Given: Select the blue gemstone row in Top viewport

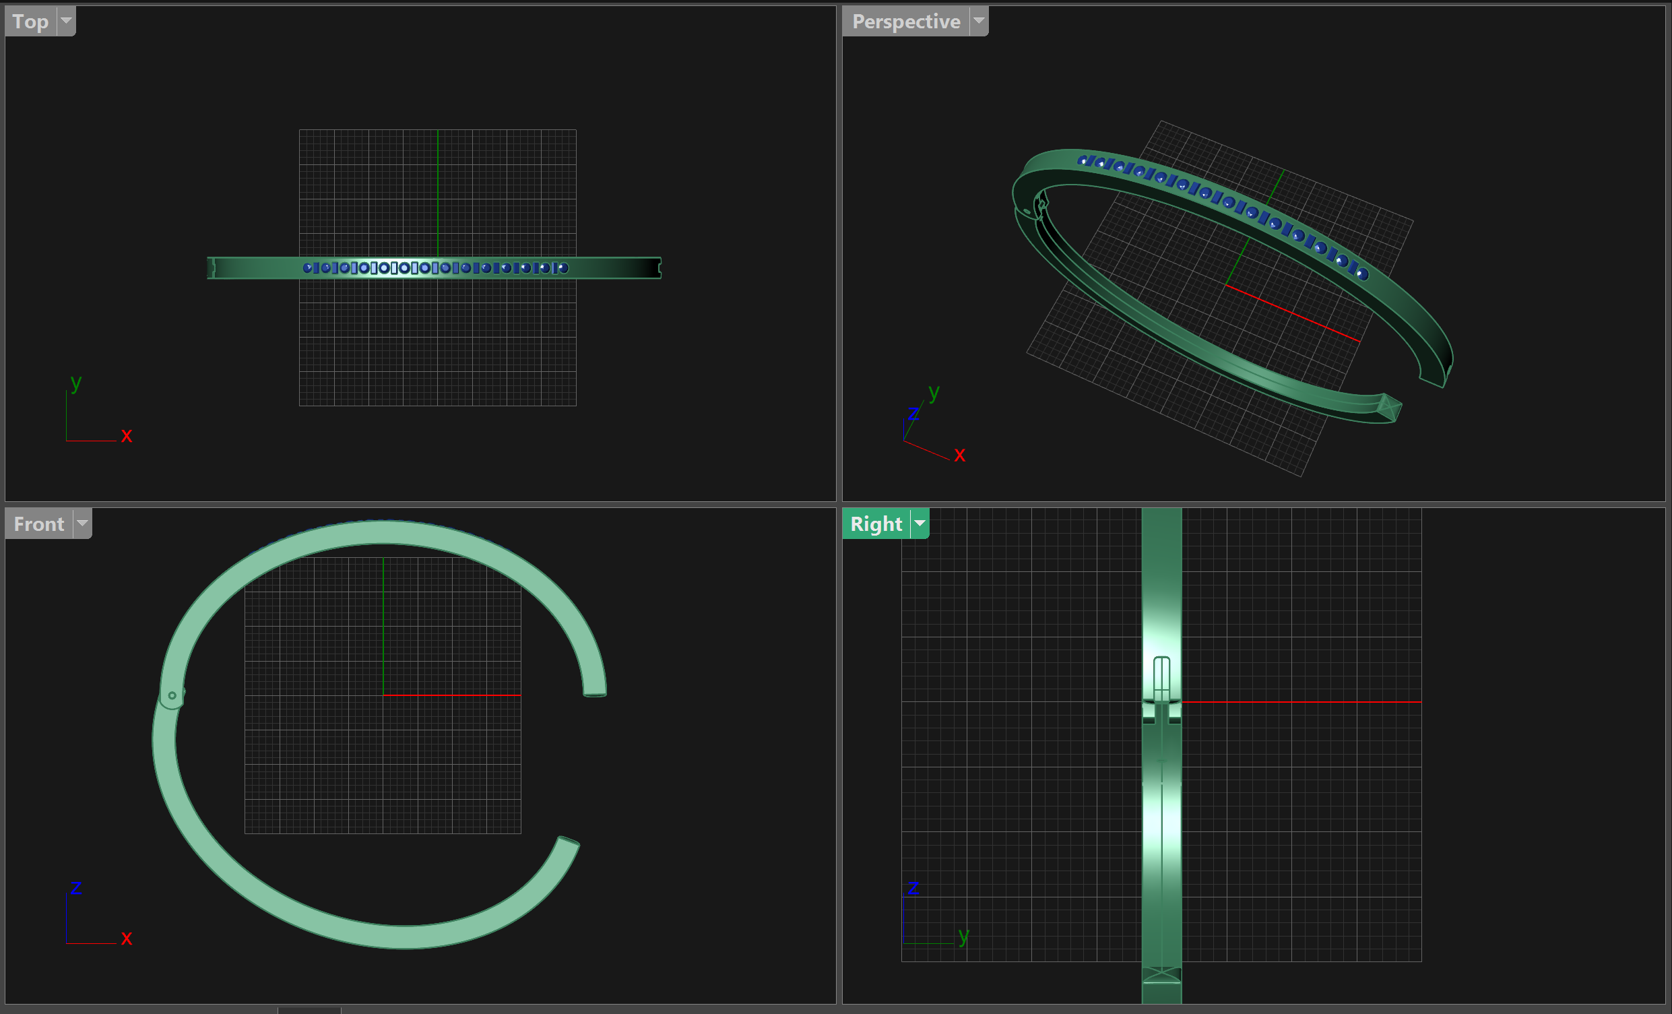Looking at the screenshot, I should point(436,268).
